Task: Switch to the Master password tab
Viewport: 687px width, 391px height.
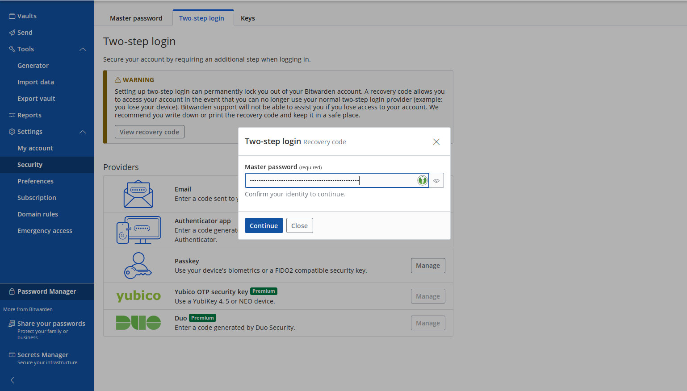Action: click(x=136, y=18)
